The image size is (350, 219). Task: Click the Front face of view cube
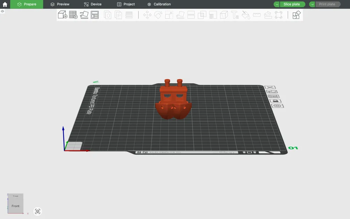15,206
